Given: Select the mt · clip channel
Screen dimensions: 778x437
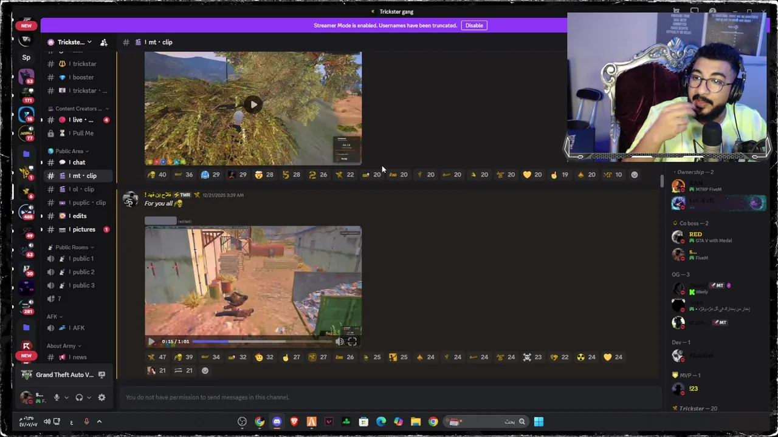Looking at the screenshot, I should click(x=79, y=175).
